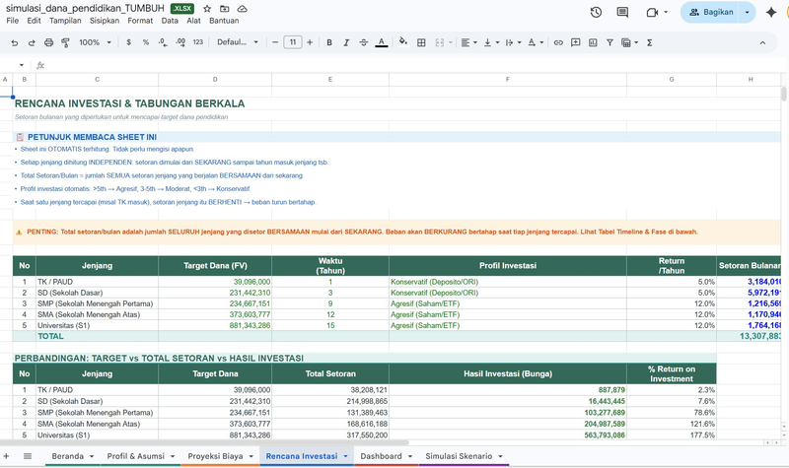The height and width of the screenshot is (468, 789).
Task: Open the text wrapping dropdown
Action: click(513, 42)
